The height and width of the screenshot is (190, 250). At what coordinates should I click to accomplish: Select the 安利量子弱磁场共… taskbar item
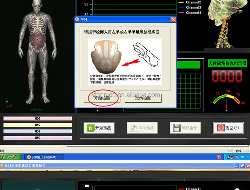(x=44, y=157)
